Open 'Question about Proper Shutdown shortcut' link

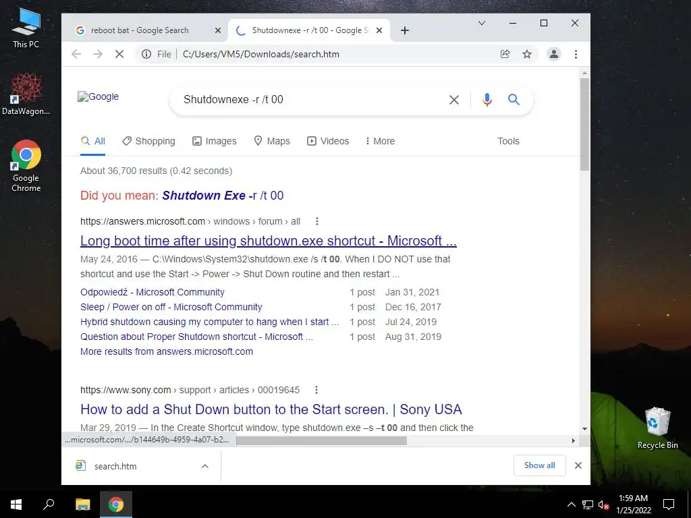pos(196,337)
